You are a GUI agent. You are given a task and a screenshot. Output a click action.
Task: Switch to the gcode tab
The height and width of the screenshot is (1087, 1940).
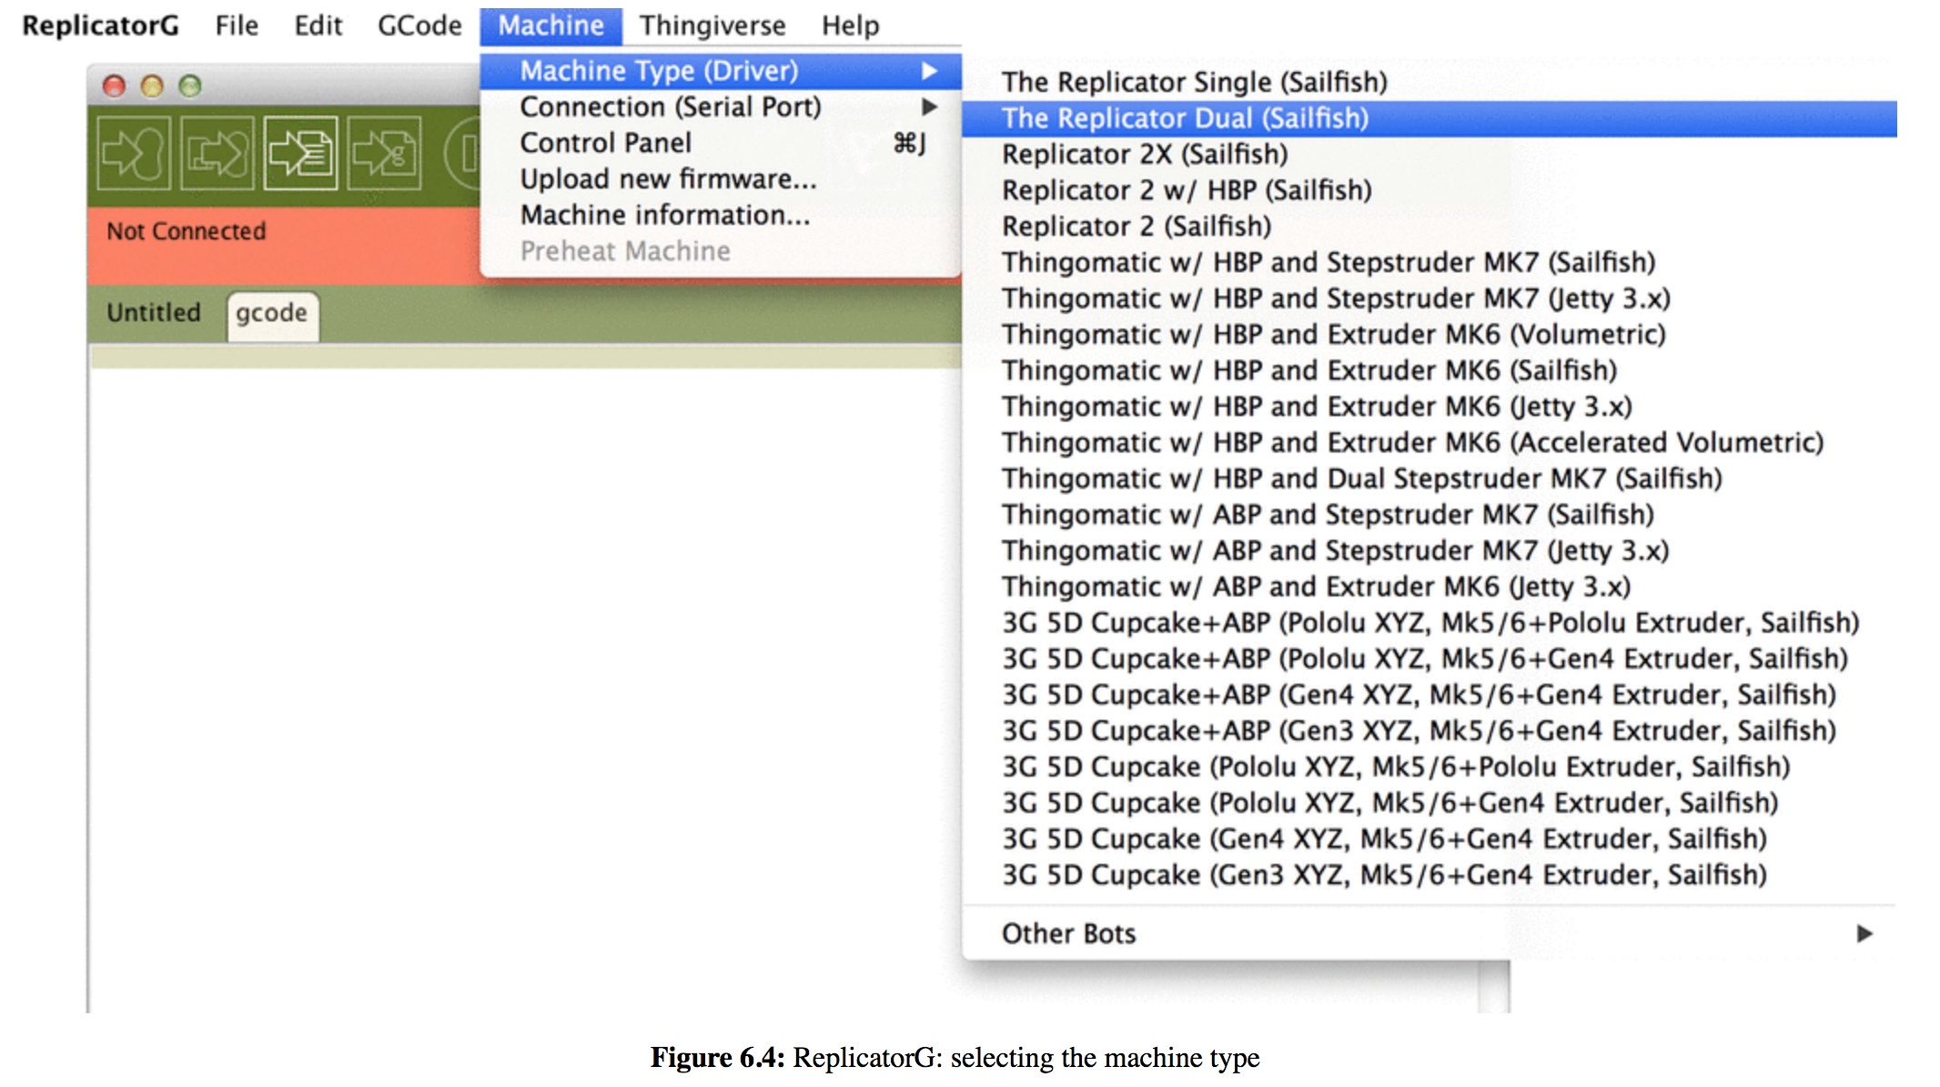point(271,313)
